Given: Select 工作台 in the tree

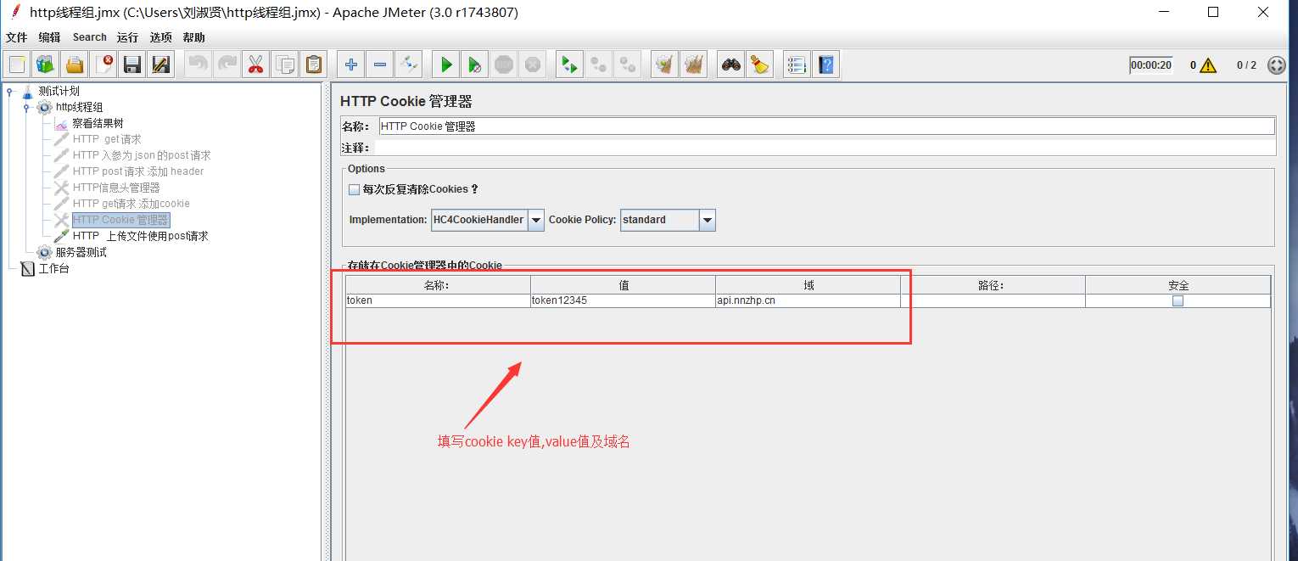Looking at the screenshot, I should pos(53,268).
